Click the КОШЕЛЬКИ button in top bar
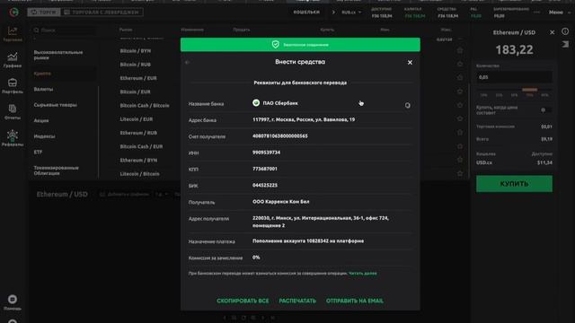Screen dimensions: 575x323 (306, 12)
